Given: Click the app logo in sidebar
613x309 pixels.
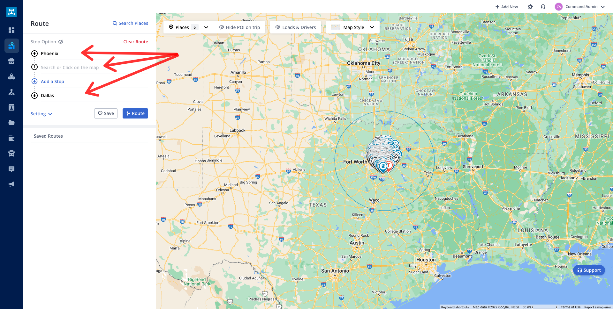Looking at the screenshot, I should pyautogui.click(x=11, y=12).
